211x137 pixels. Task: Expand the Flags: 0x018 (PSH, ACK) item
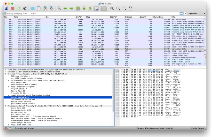9,125
